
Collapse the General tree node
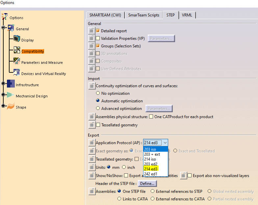click(x=3, y=28)
